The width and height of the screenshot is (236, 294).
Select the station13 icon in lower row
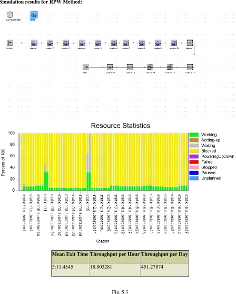(x=170, y=67)
